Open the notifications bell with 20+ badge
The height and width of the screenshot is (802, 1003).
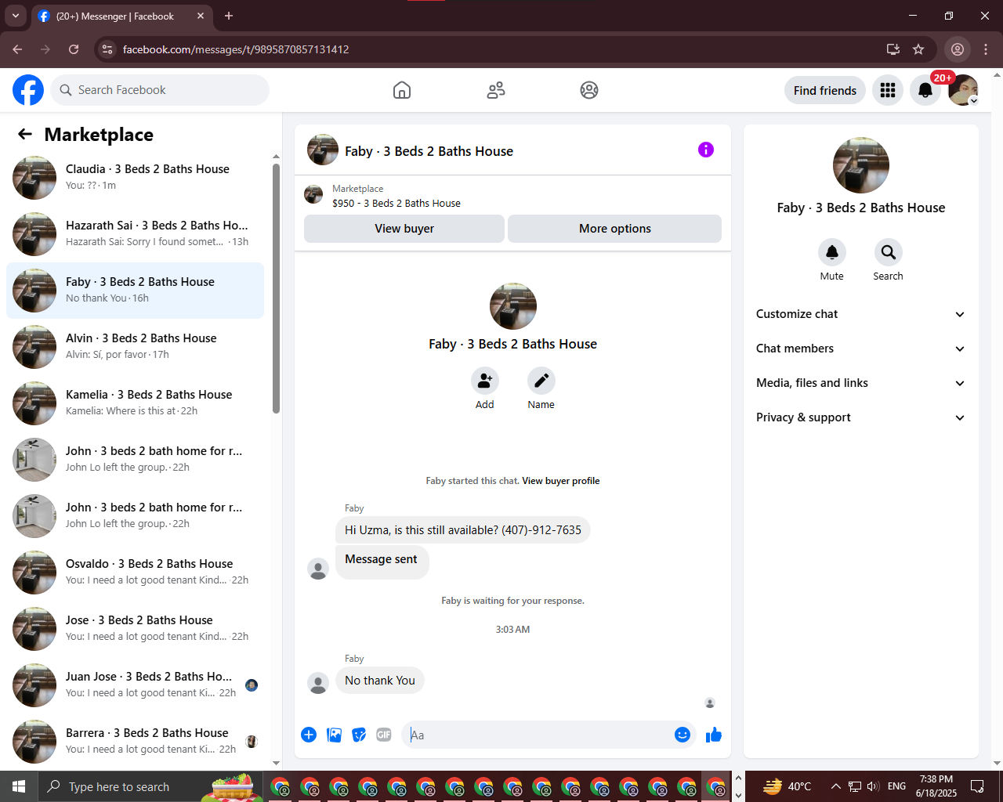[925, 90]
